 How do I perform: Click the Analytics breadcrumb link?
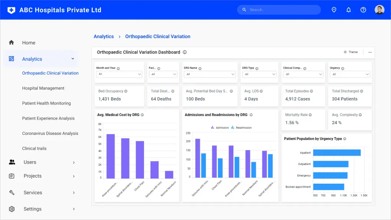coord(103,36)
